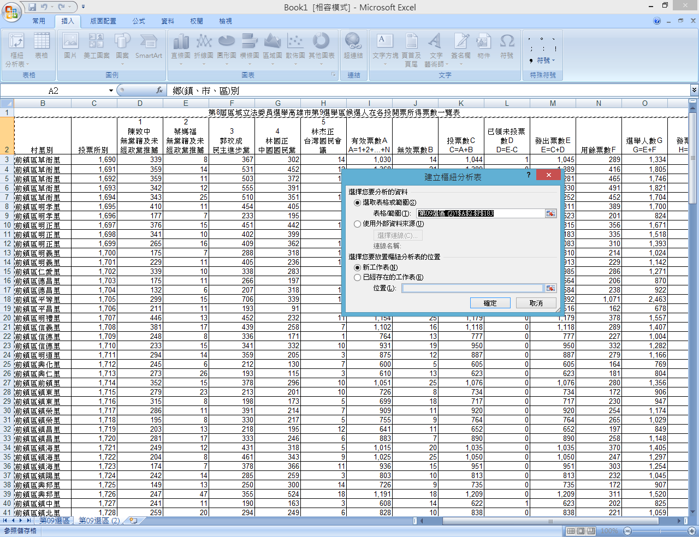Open the 符號 special symbols dropdown

click(x=544, y=61)
